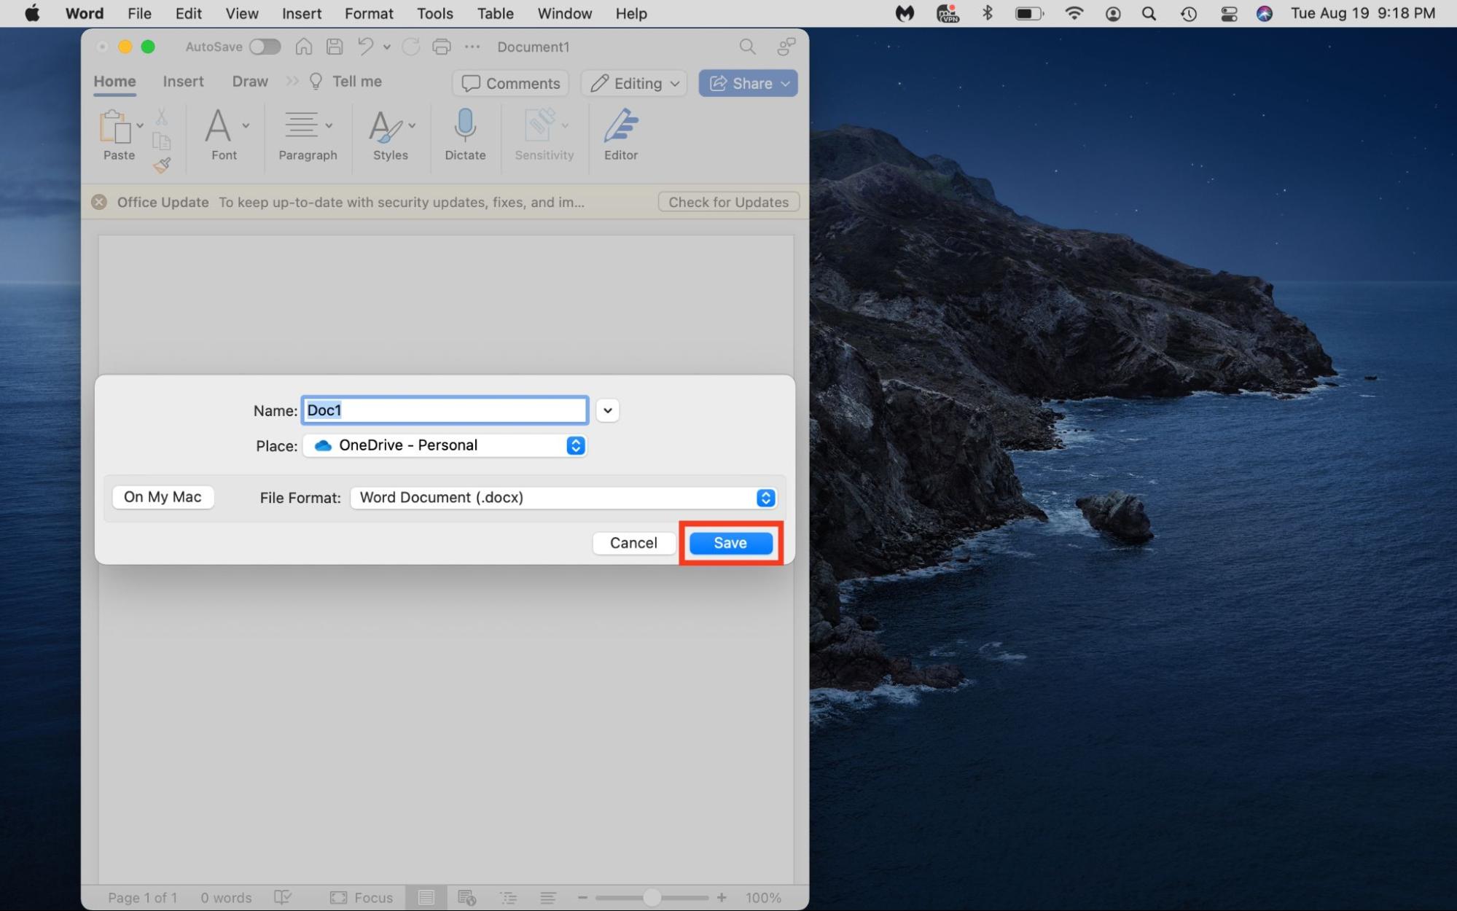
Task: Toggle Web Layout view in status bar
Action: [x=466, y=897]
